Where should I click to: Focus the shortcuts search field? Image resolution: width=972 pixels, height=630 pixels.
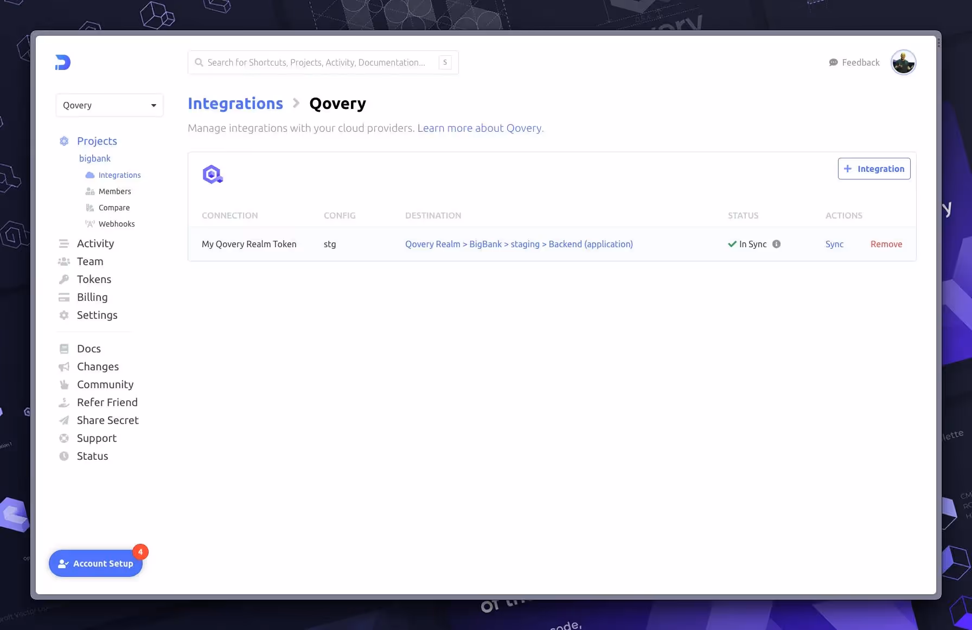[323, 62]
